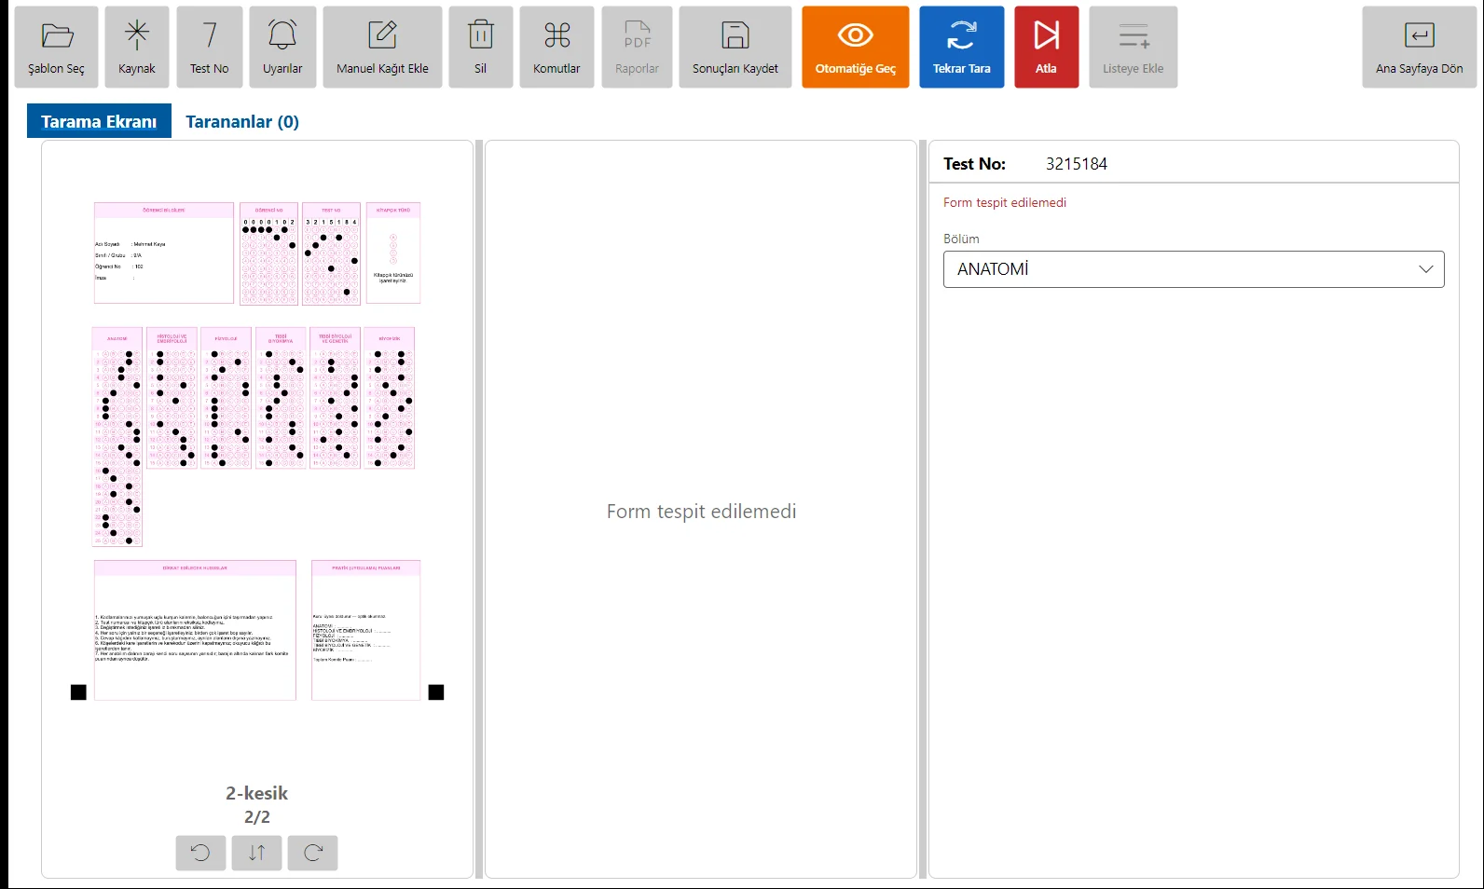Open the Şablon Seç folder button
The height and width of the screenshot is (889, 1484).
(56, 48)
